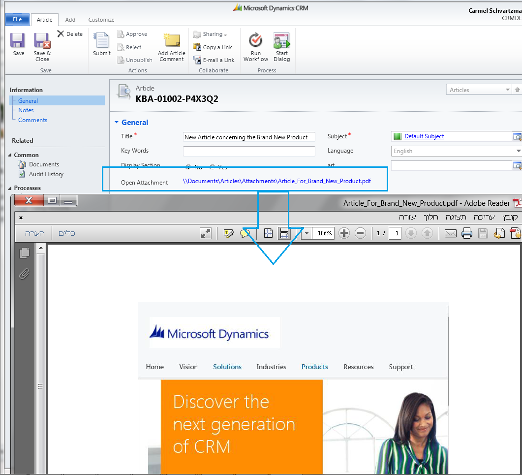Delete the article with the Delete button
The image size is (522, 475).
tap(70, 34)
